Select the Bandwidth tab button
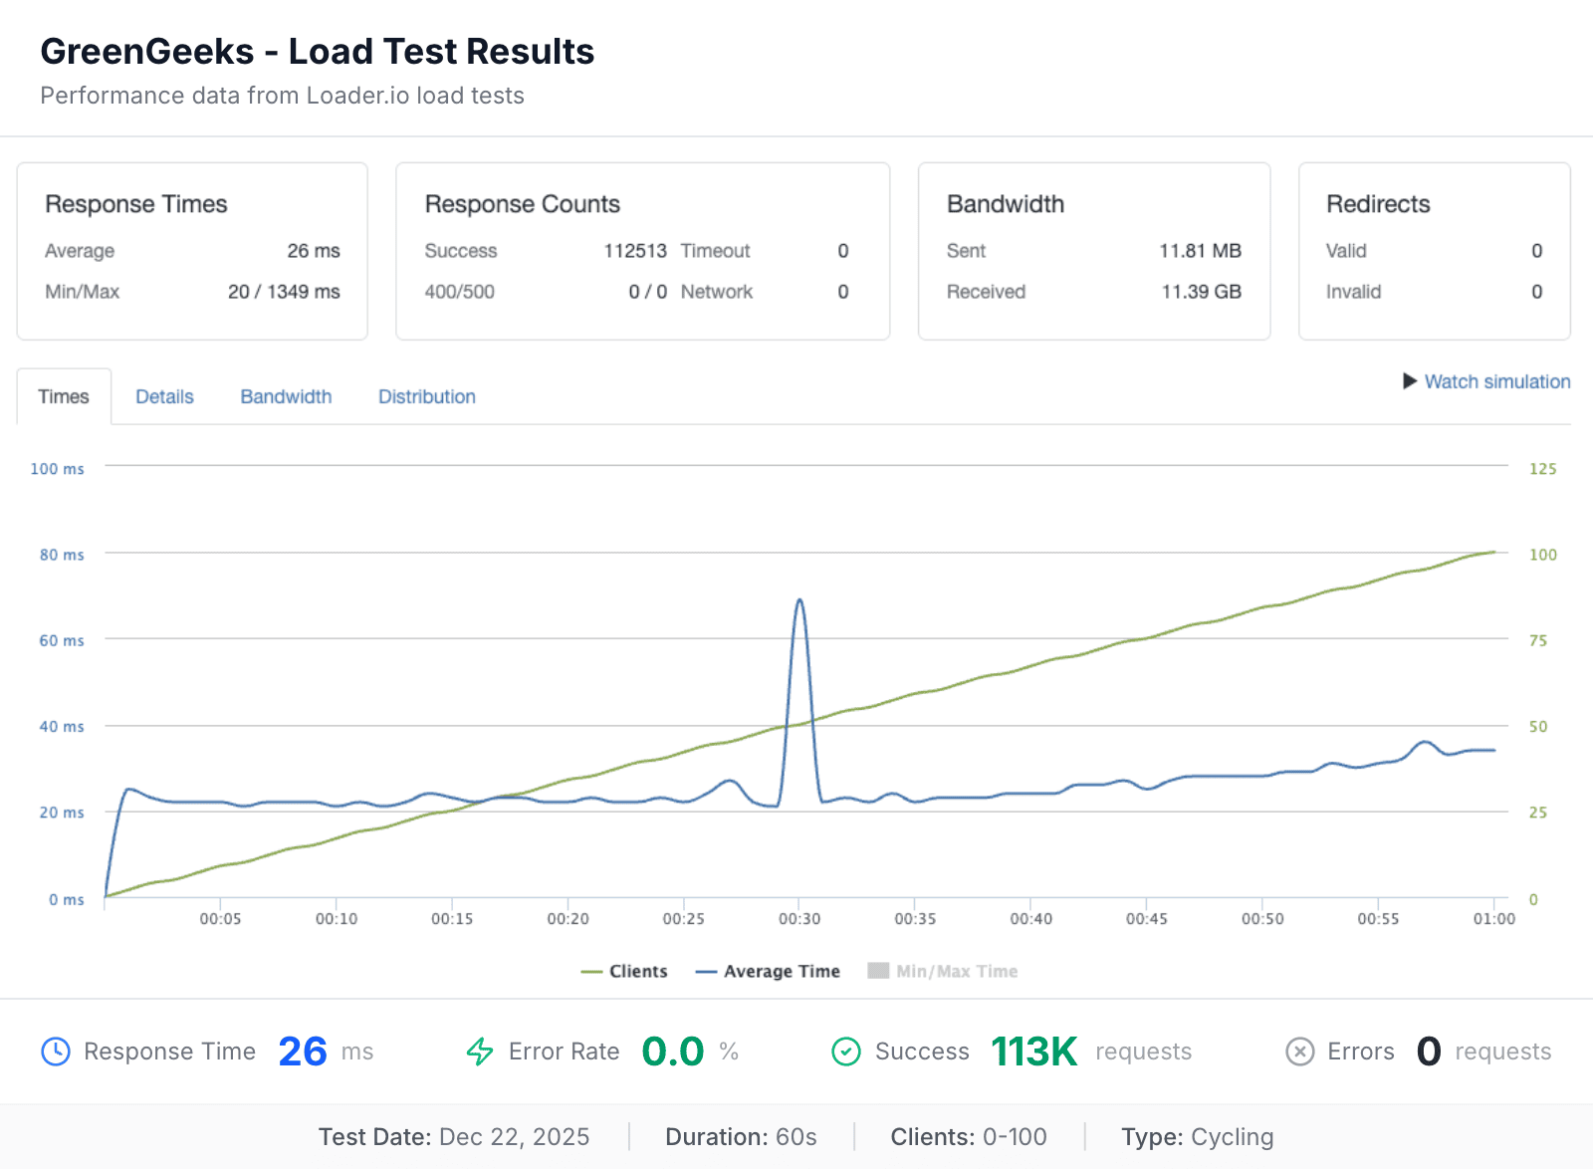 (x=286, y=396)
